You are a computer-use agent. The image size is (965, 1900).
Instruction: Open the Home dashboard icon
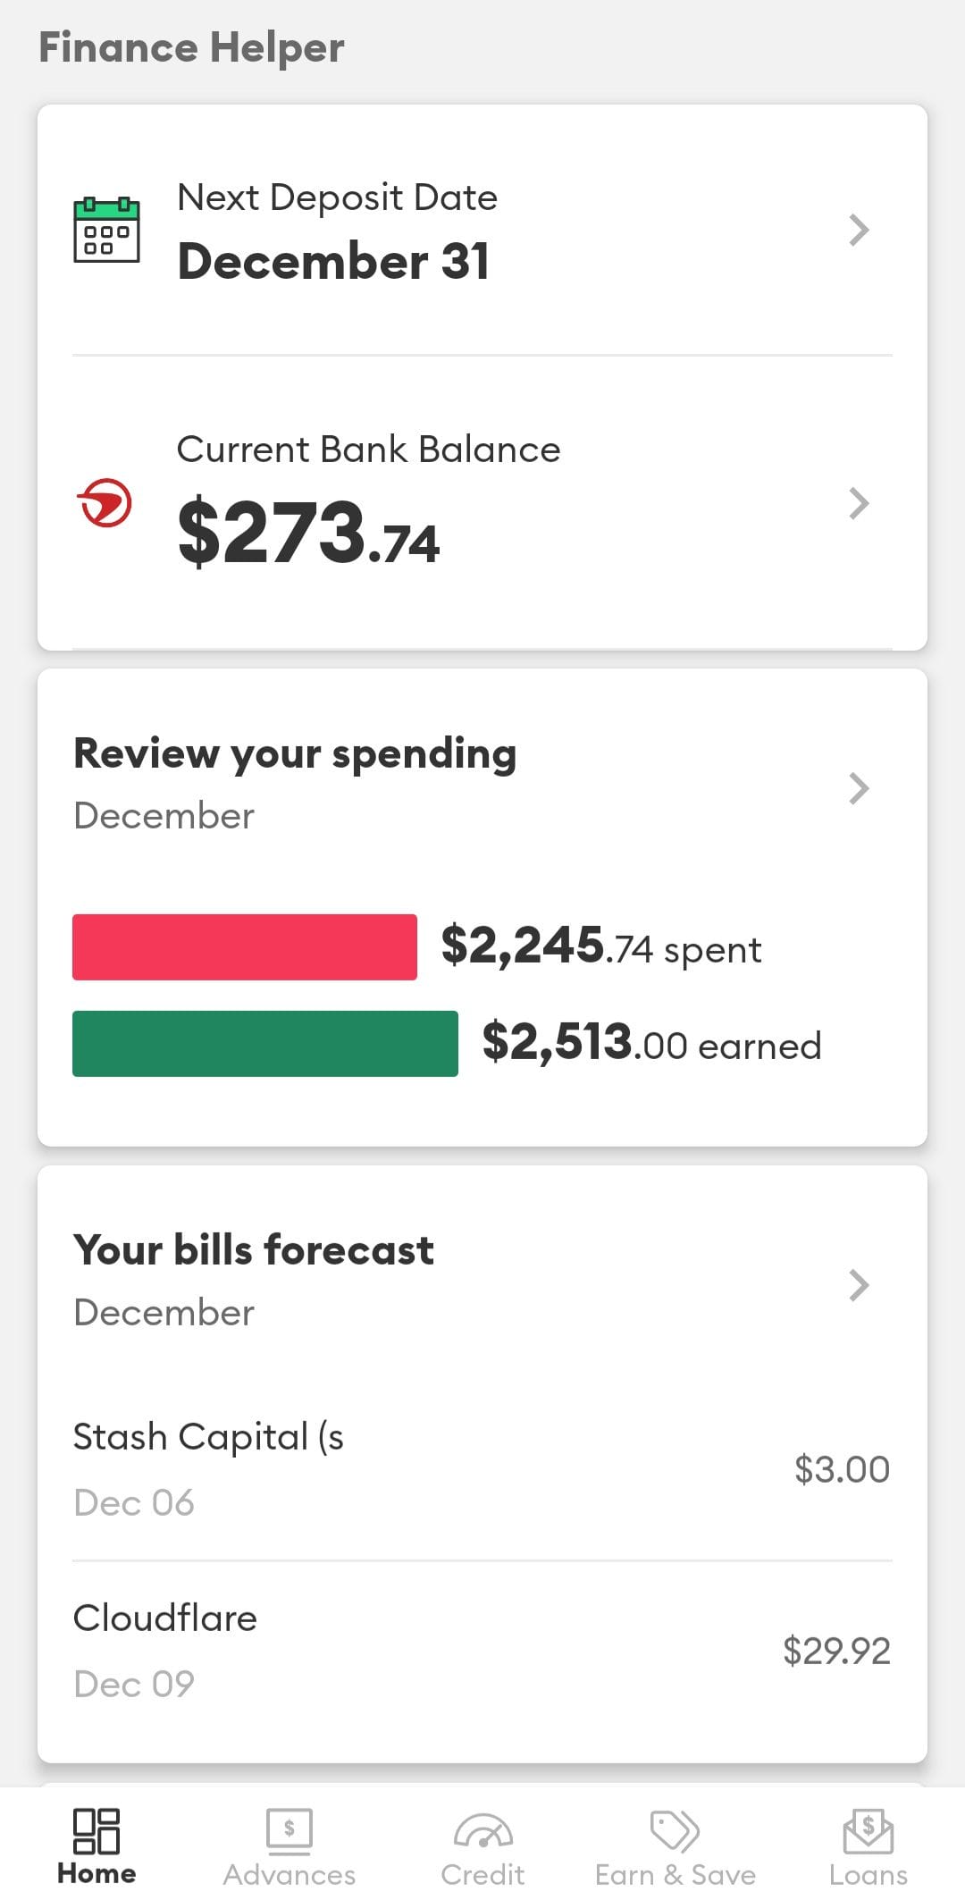(x=96, y=1830)
